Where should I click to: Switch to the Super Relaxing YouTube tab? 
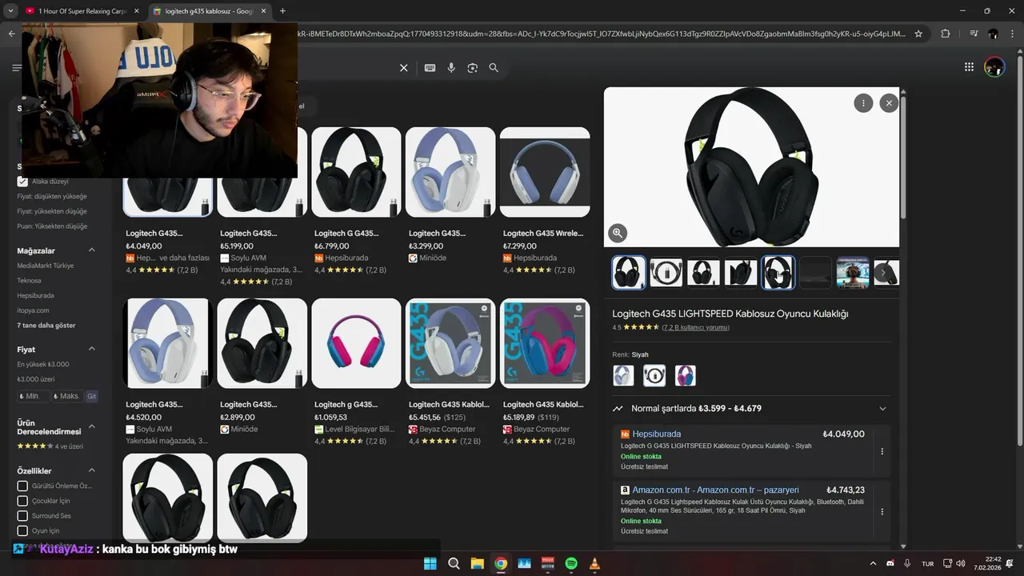coord(82,11)
